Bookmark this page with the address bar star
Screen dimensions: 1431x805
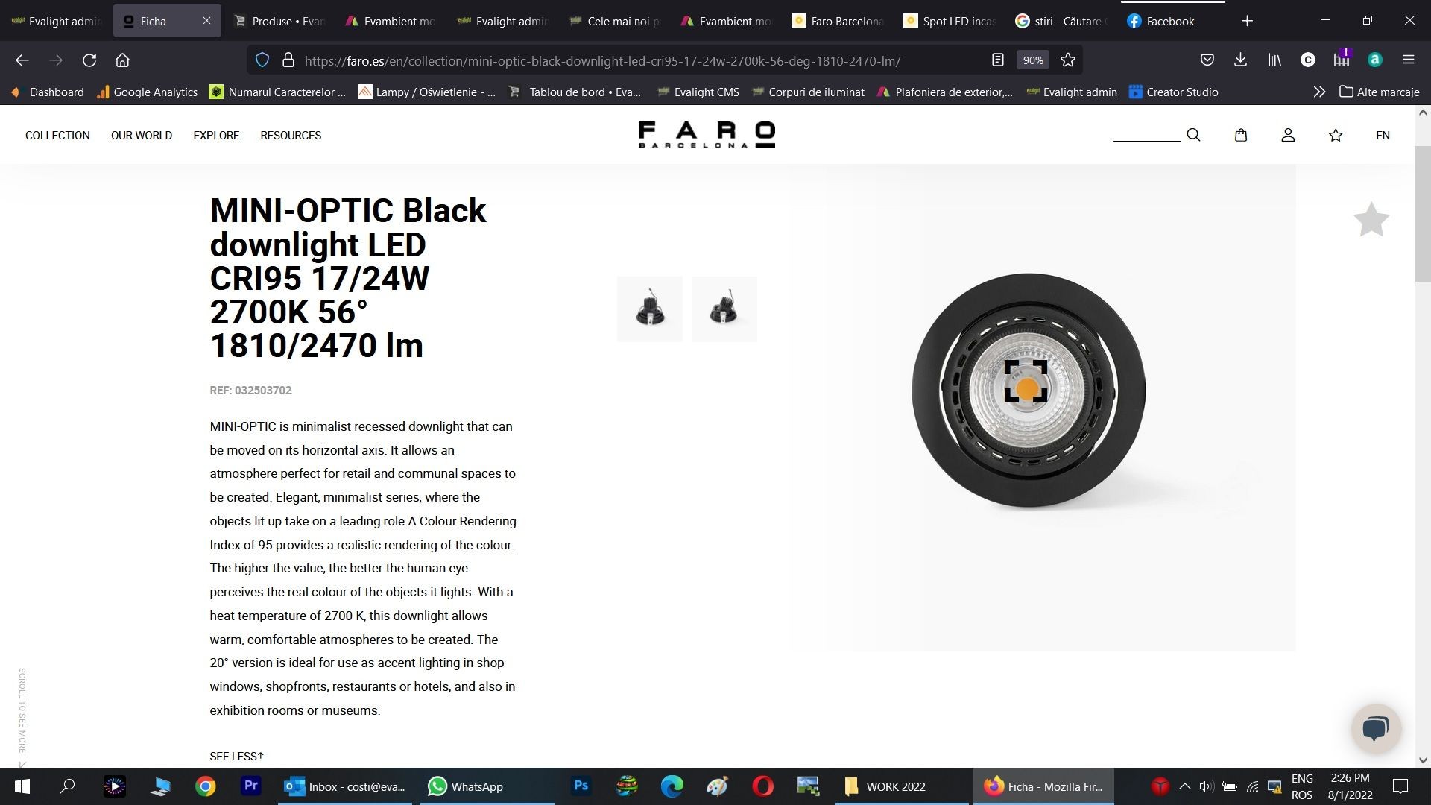click(1068, 60)
